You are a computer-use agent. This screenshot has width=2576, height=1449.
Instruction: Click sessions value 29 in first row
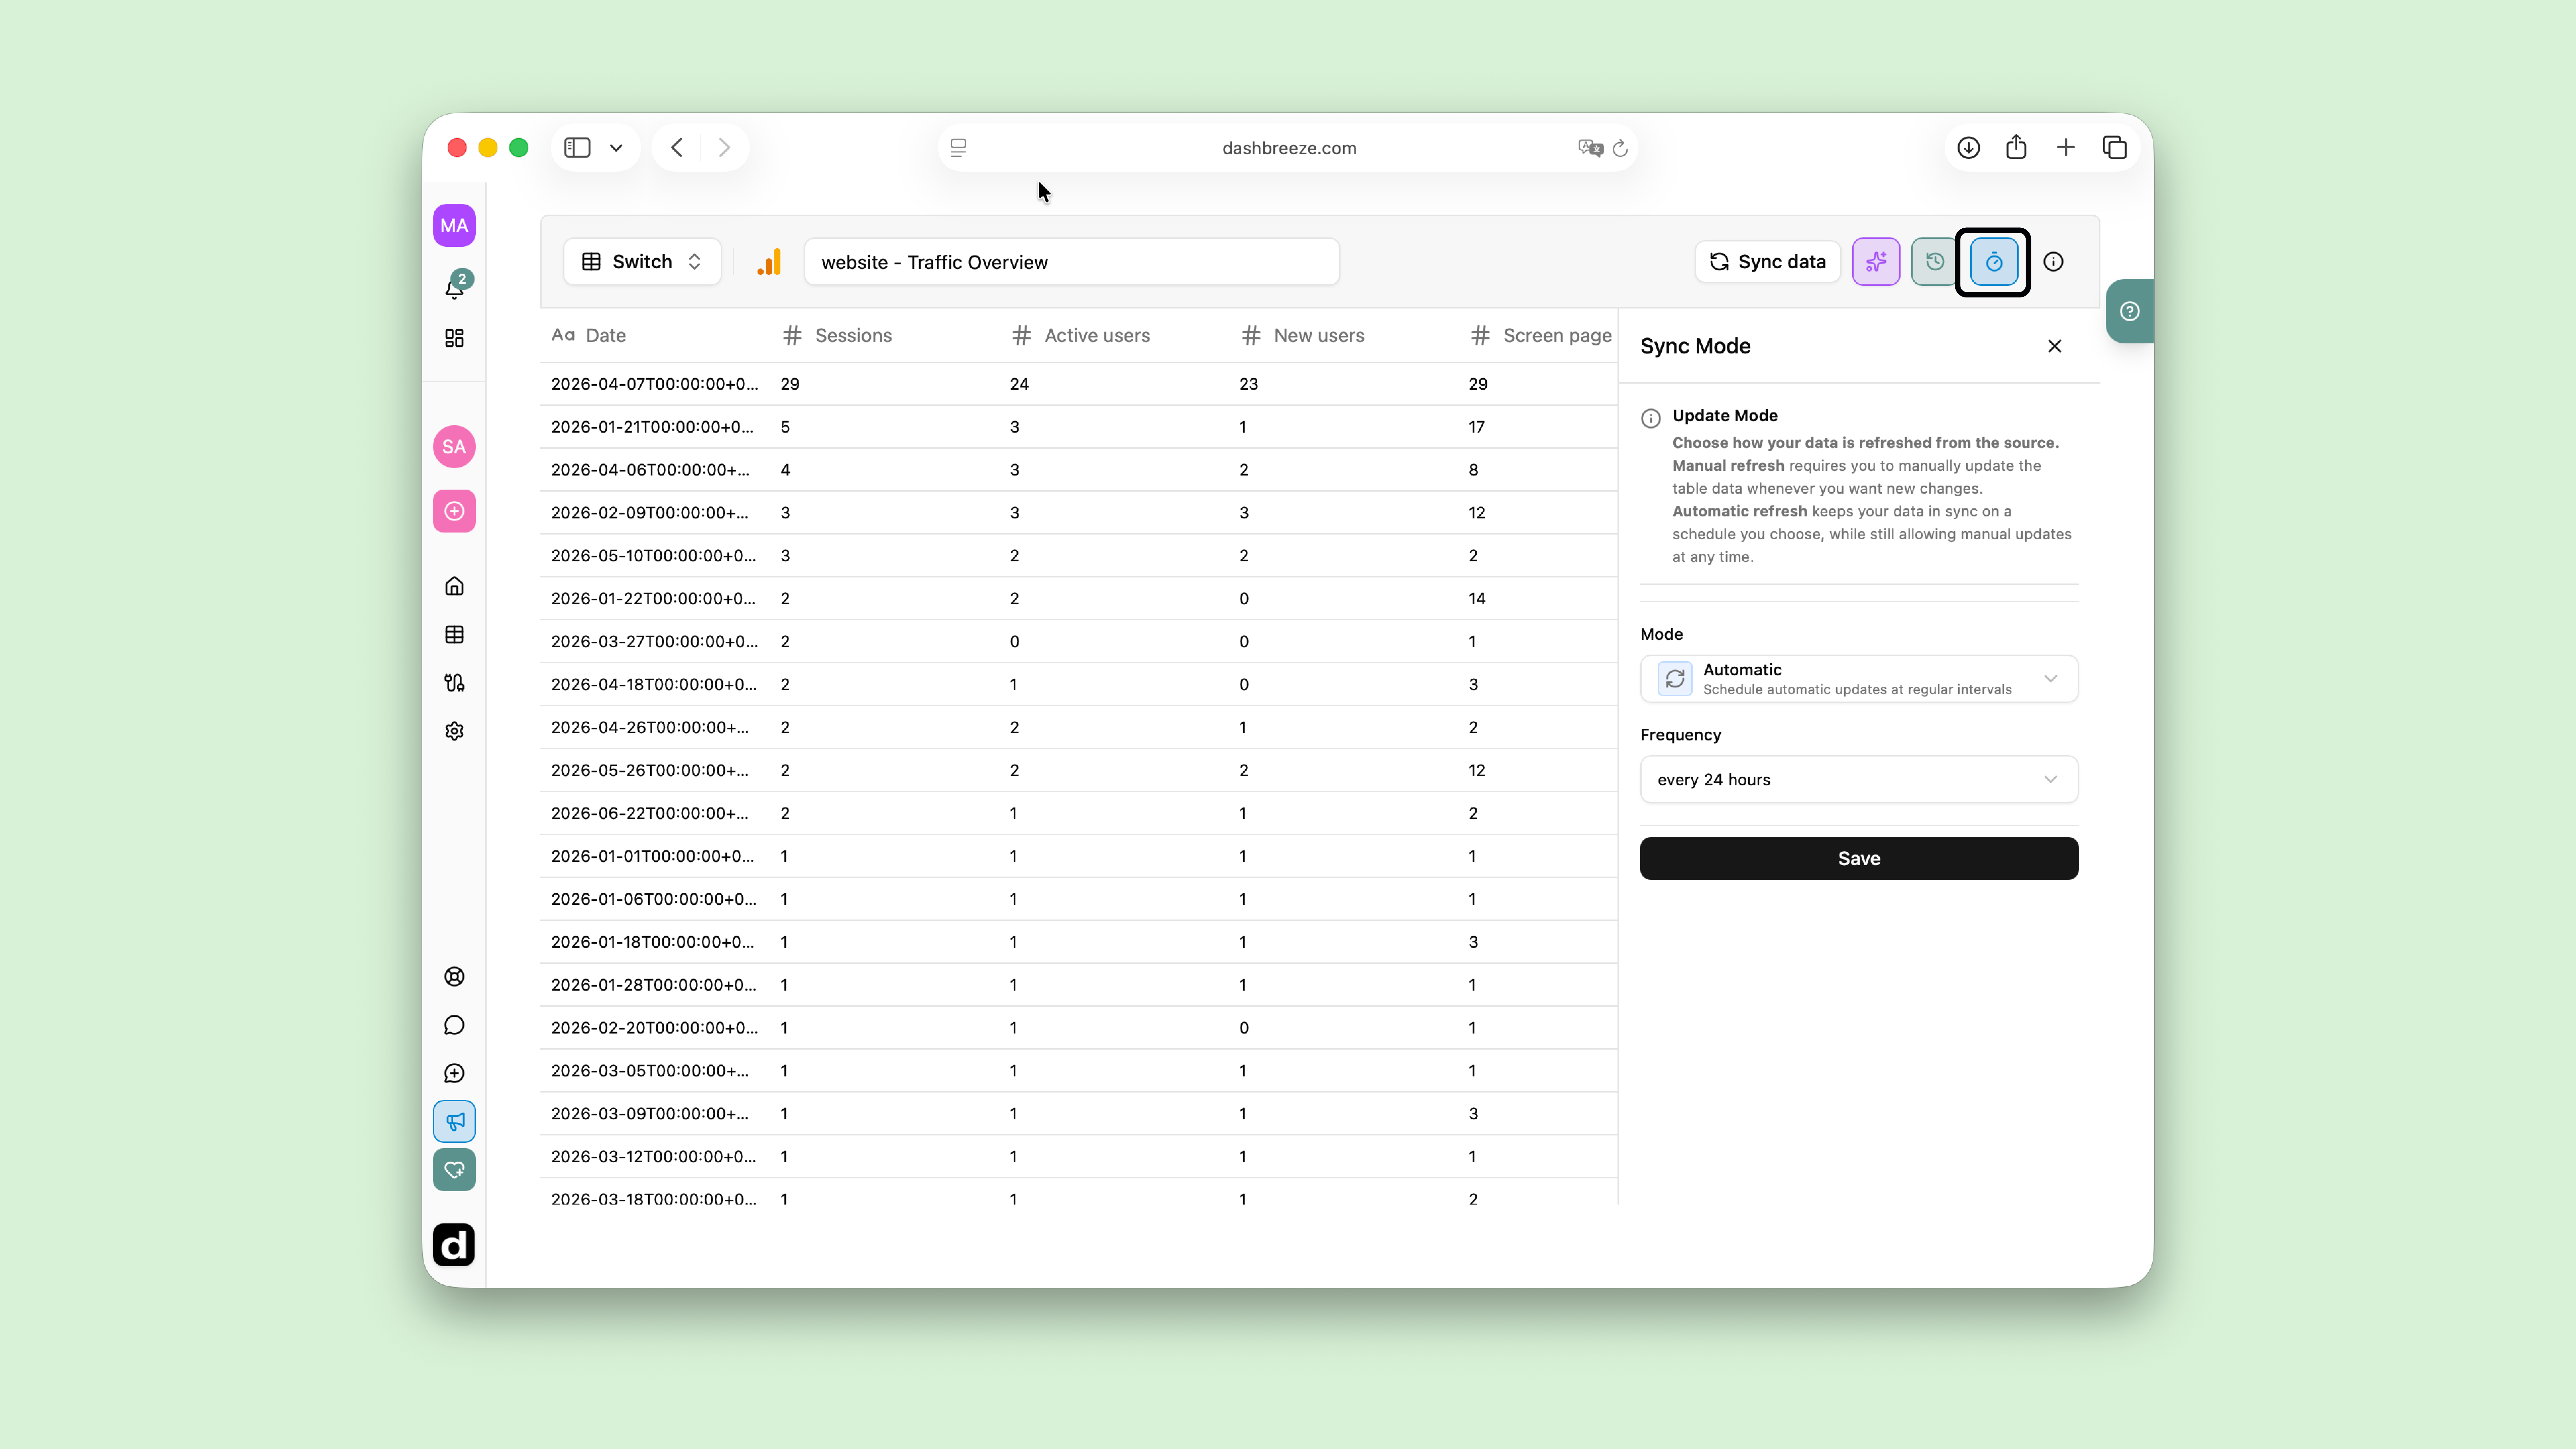[x=790, y=384]
